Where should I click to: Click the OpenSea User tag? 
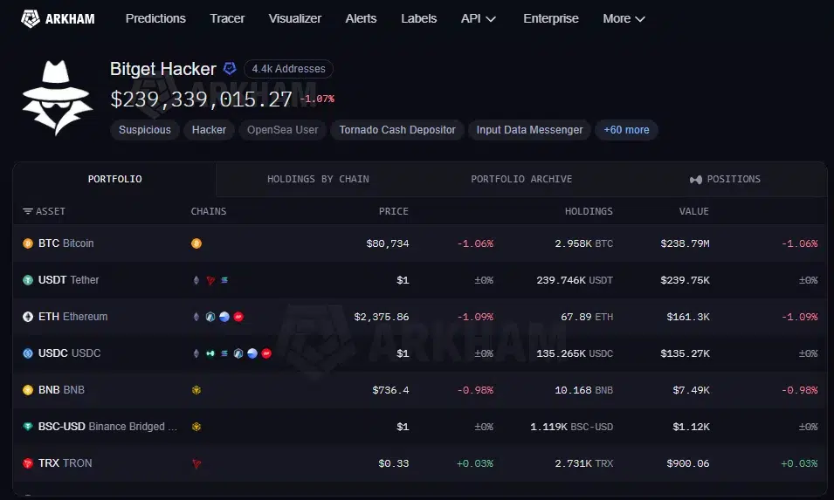pos(282,130)
